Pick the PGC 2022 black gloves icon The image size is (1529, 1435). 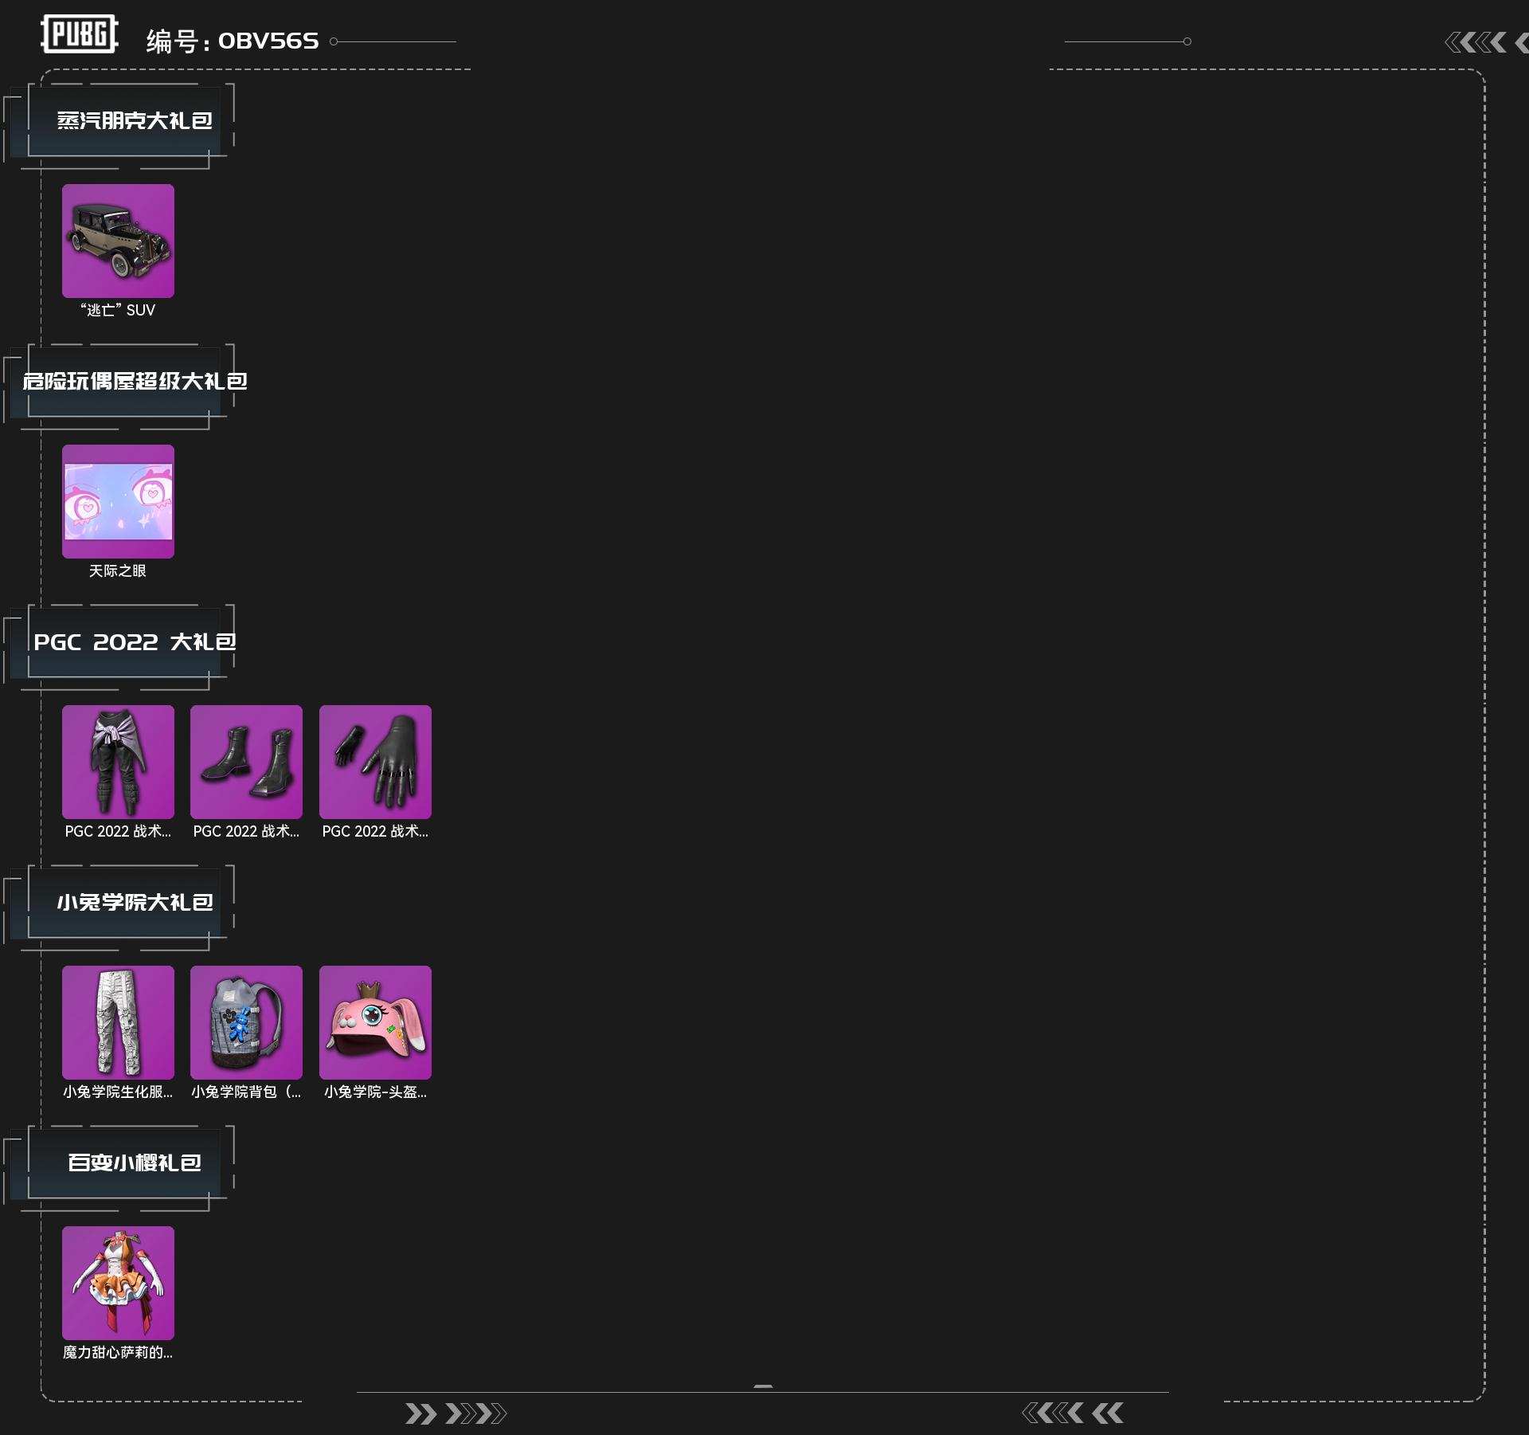pyautogui.click(x=375, y=762)
